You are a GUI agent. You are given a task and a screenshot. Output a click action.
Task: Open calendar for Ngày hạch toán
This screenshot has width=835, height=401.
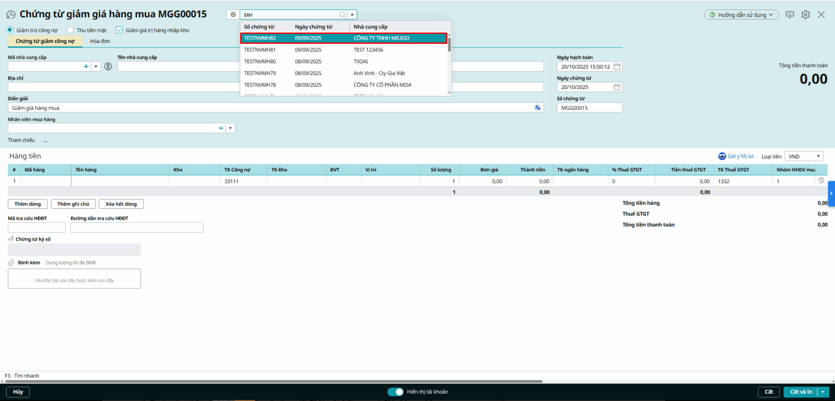click(x=617, y=67)
